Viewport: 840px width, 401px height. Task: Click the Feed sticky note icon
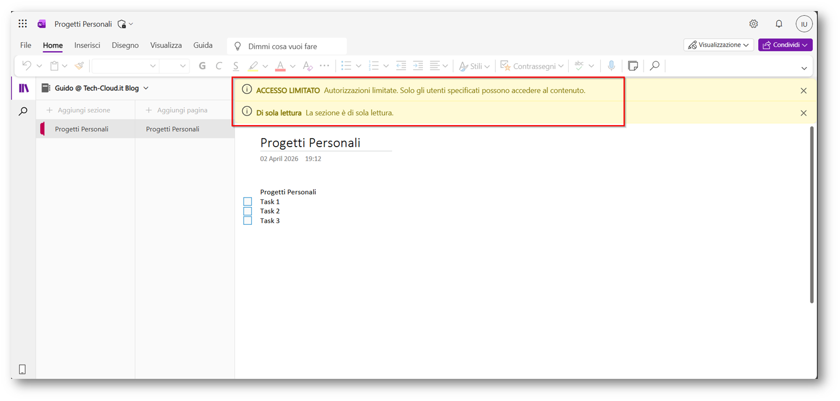633,66
